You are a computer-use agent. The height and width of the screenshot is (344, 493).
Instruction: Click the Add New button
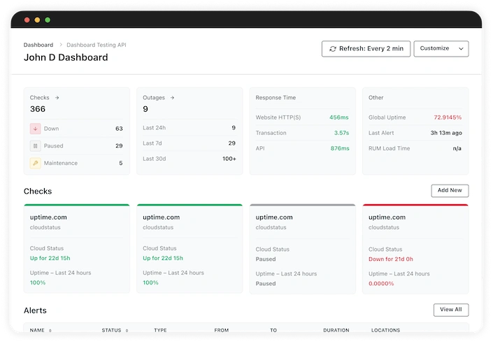[x=449, y=191]
